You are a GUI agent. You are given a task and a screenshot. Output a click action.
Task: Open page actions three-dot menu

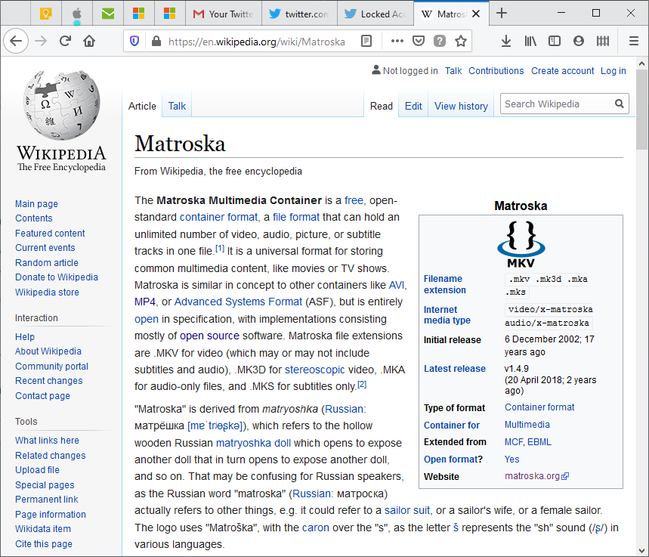tap(397, 41)
